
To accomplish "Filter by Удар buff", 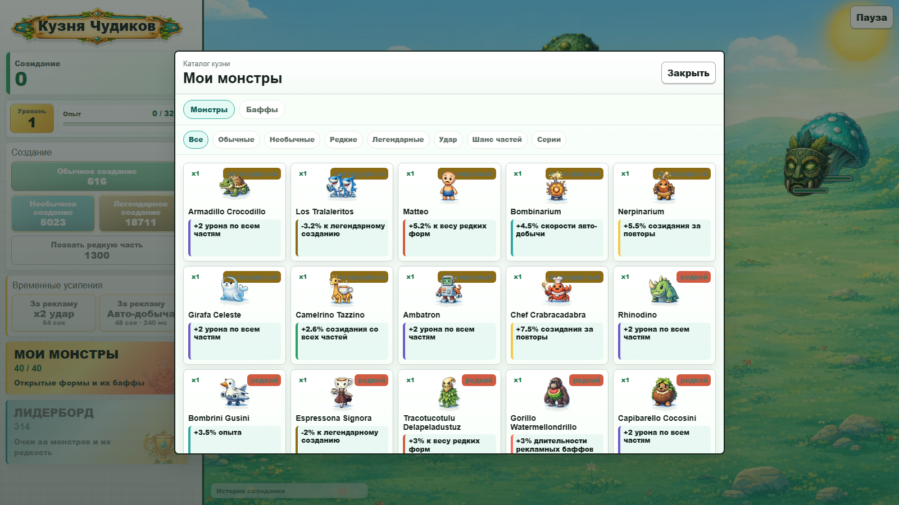I will click(x=448, y=140).
